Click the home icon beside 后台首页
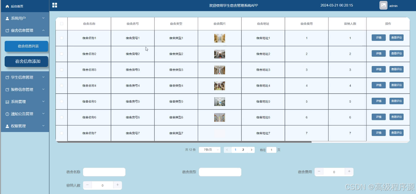The height and width of the screenshot is (194, 416). click(7, 6)
